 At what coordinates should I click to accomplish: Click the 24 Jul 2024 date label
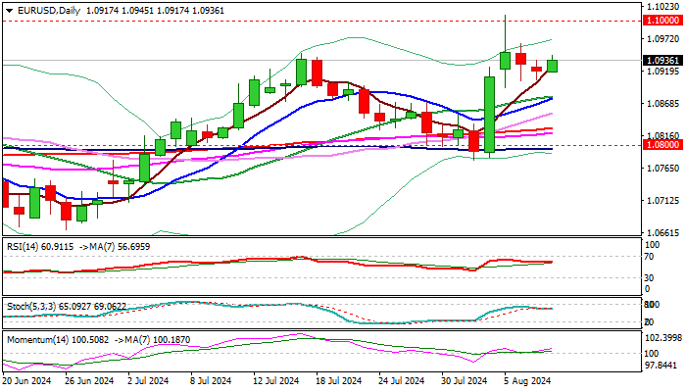tap(399, 380)
